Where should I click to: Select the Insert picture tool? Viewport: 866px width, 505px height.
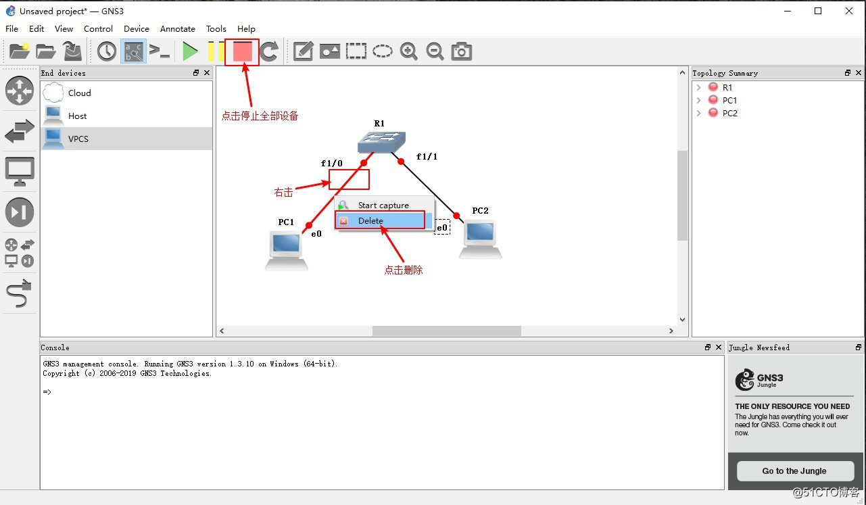[329, 51]
